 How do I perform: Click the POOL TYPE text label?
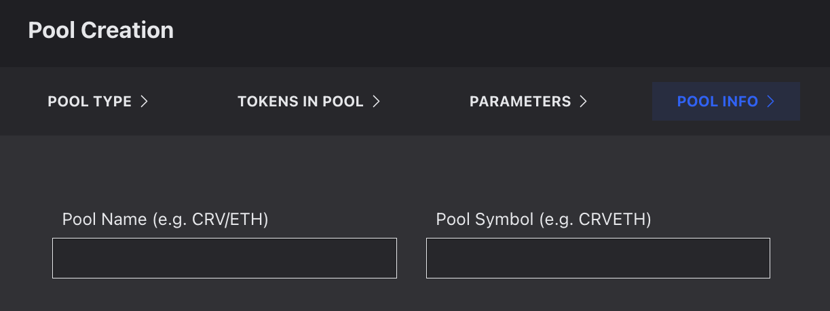[90, 102]
